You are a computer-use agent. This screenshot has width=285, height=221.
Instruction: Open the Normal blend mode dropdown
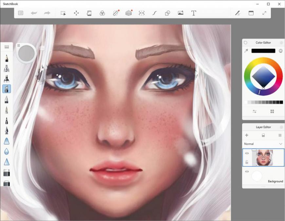tap(263, 144)
